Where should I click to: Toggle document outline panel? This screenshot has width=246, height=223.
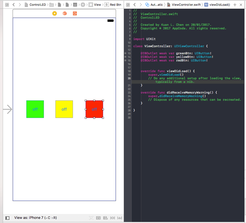(7, 218)
